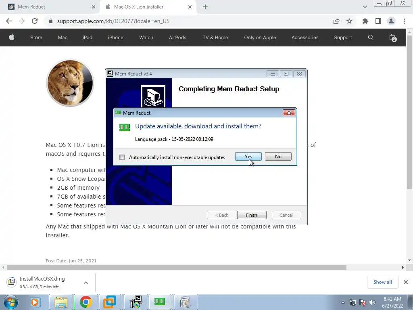Decline the update with No button
This screenshot has height=310, width=413.
[x=278, y=157]
